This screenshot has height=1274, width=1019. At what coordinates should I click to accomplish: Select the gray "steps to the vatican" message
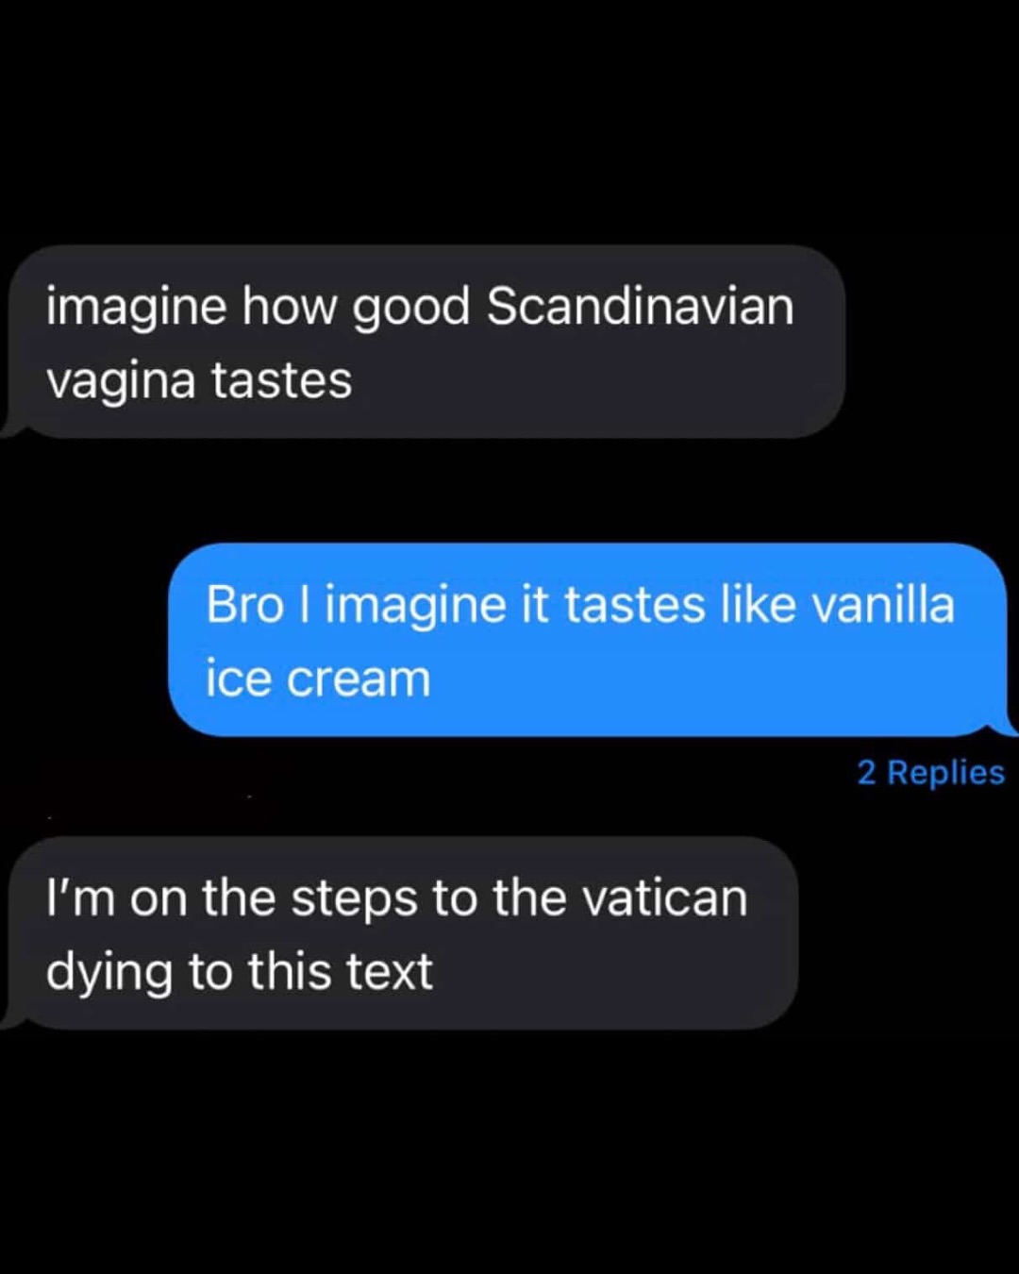coord(399,932)
